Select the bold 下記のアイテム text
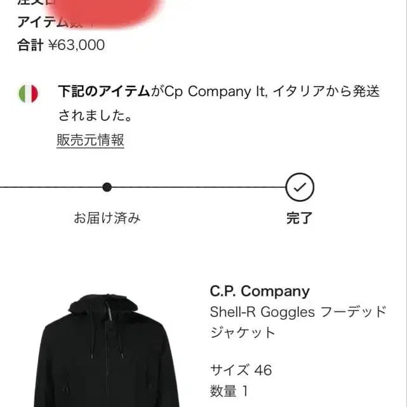Screen dimensions: 407x407 pos(104,91)
